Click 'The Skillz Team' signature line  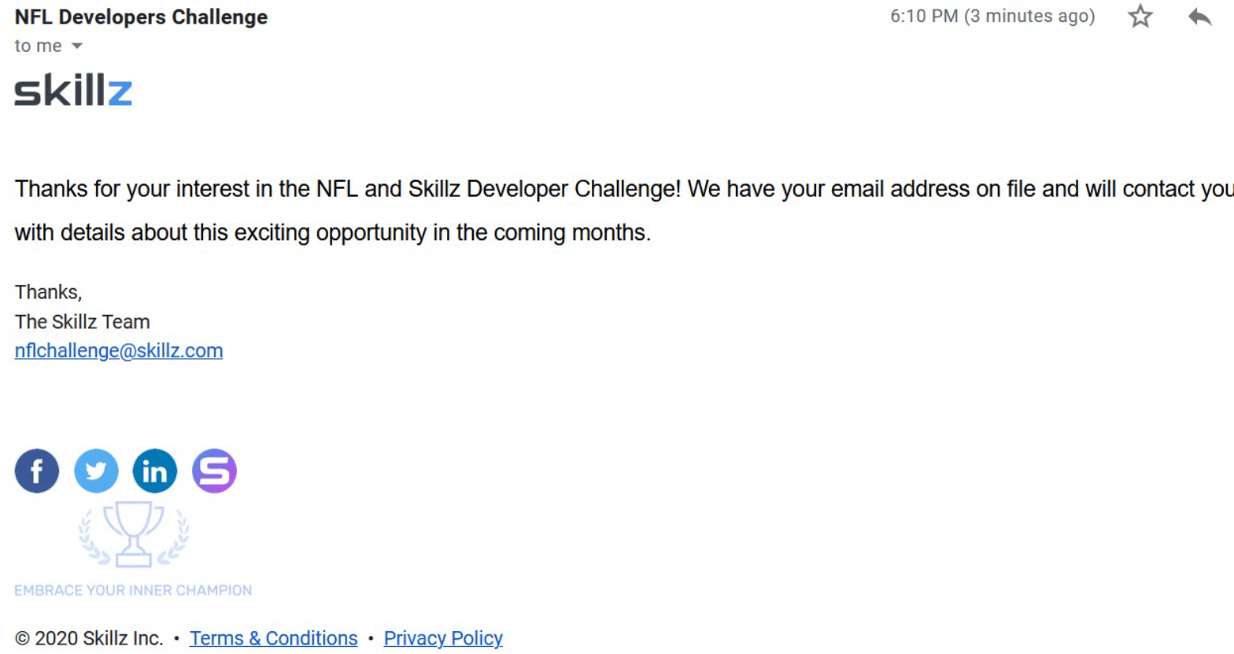coord(82,322)
